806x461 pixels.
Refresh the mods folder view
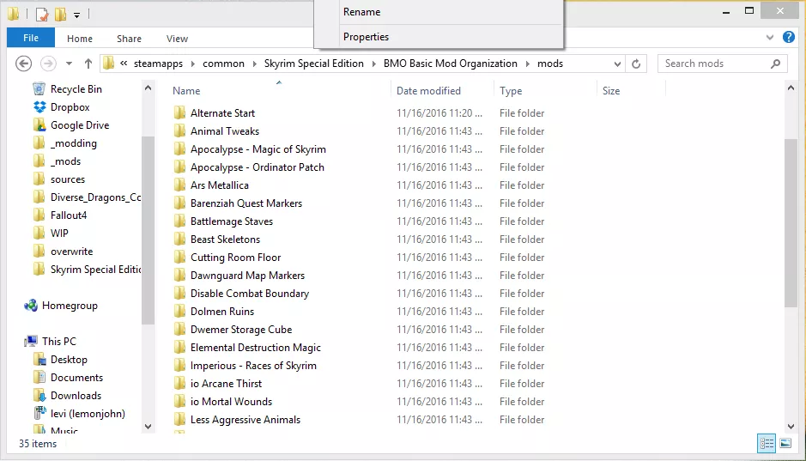[636, 64]
